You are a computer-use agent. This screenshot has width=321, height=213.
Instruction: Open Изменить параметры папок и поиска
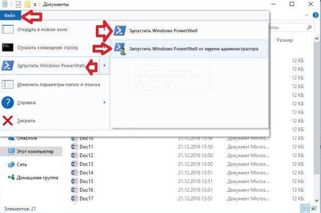click(x=55, y=84)
